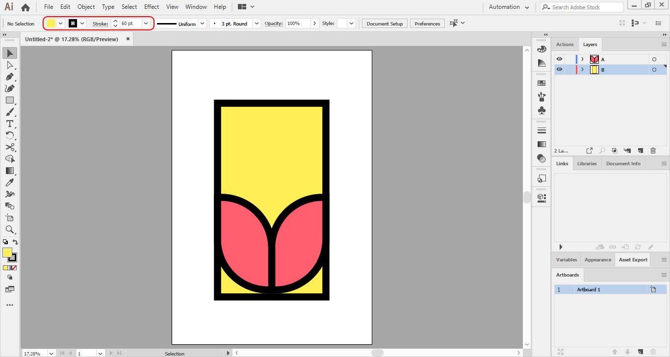Screen dimensions: 670x357
Task: Open stroke color dropdown arrow
Action: pyautogui.click(x=82, y=24)
